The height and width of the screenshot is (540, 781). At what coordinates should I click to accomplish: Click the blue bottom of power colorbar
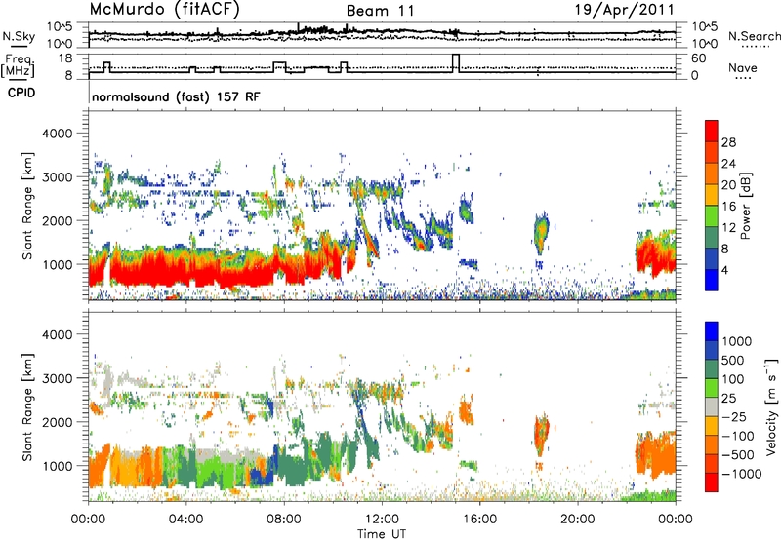(712, 280)
